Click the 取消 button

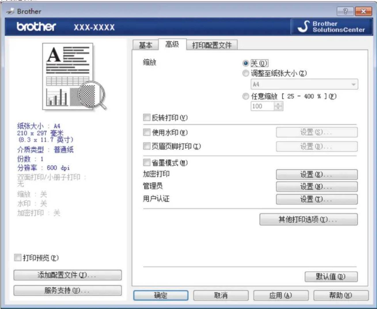coord(221,295)
